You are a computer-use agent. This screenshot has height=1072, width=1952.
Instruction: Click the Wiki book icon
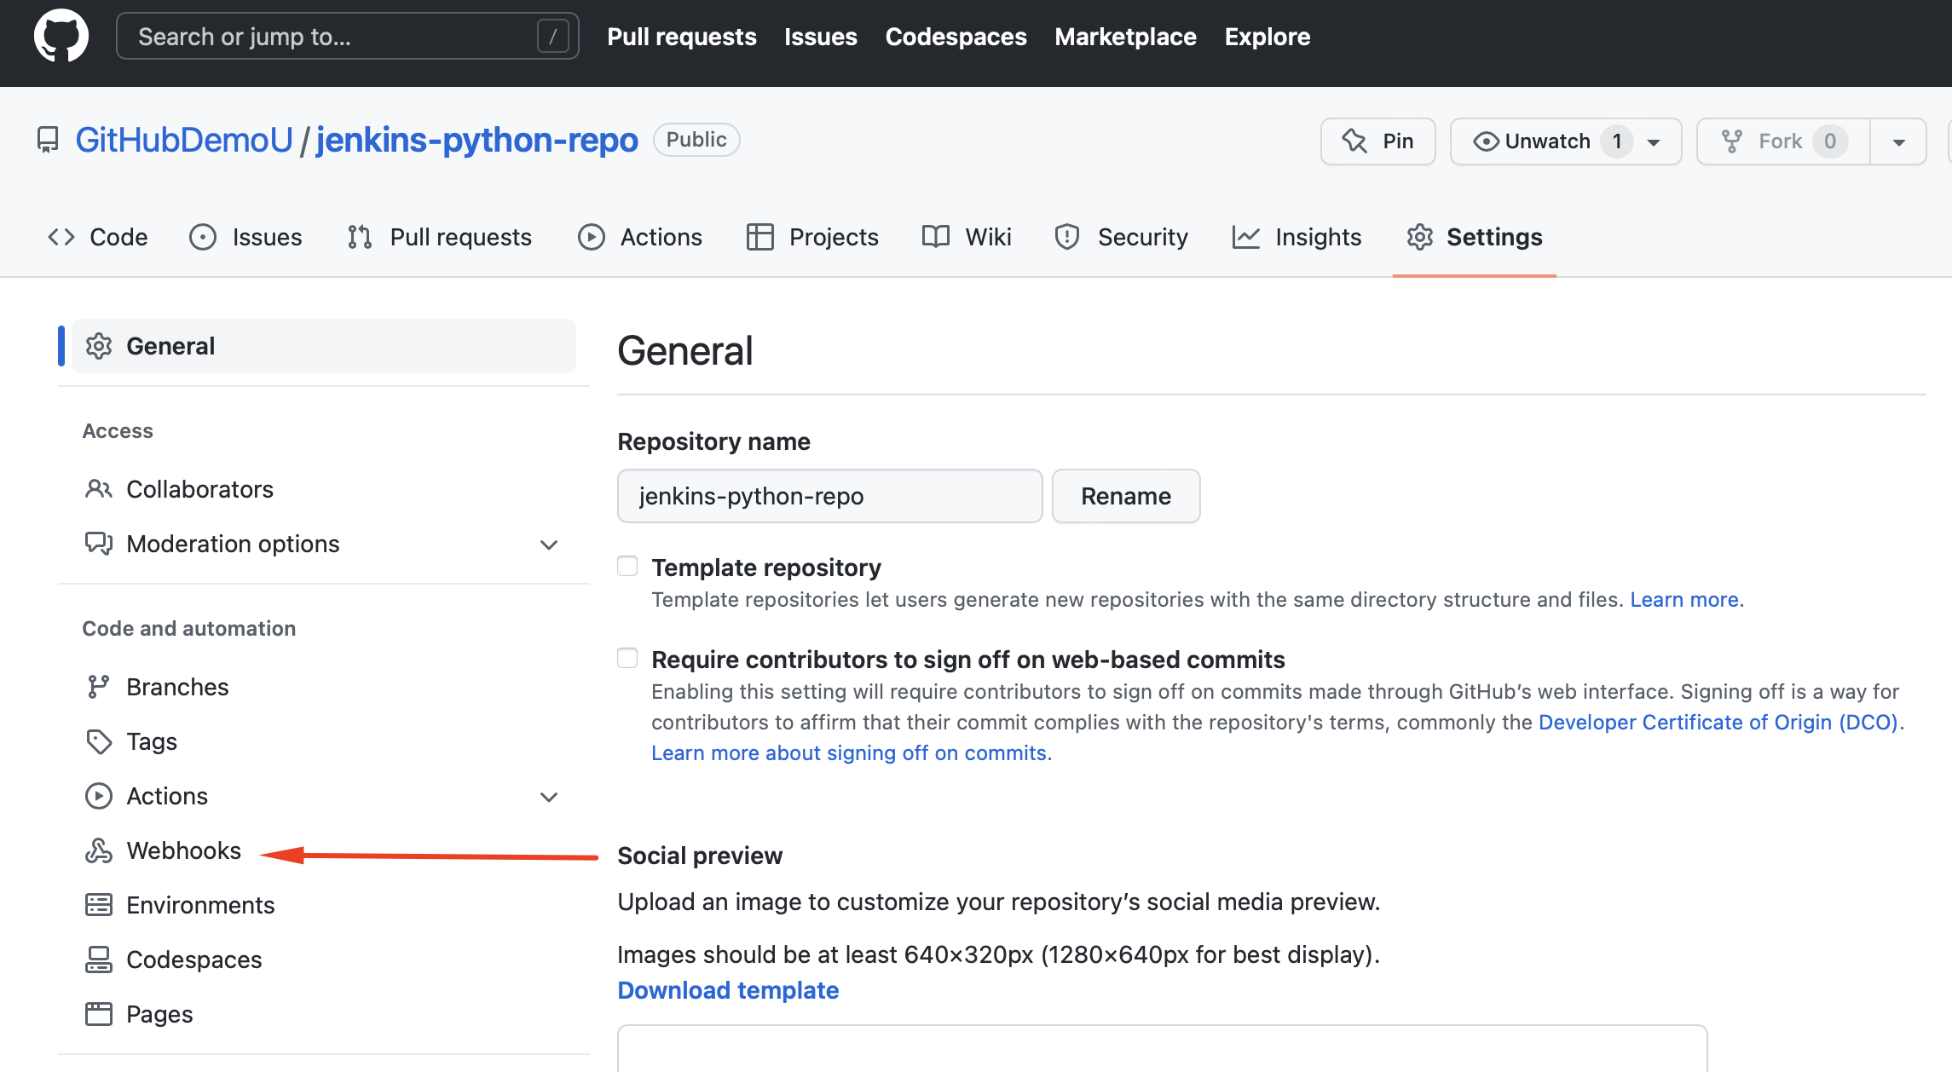[935, 237]
